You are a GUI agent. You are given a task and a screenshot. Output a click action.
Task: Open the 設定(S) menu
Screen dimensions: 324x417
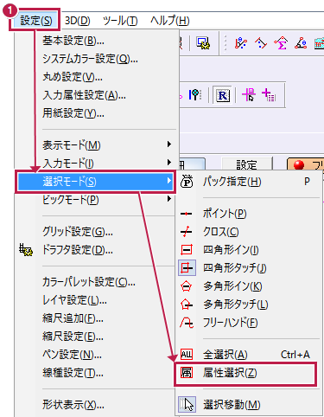tap(36, 21)
